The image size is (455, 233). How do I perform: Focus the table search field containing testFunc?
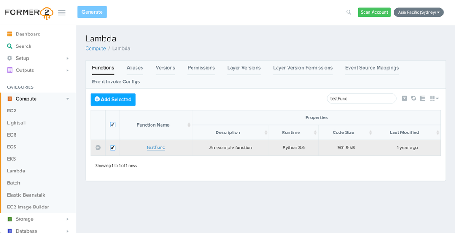point(362,98)
